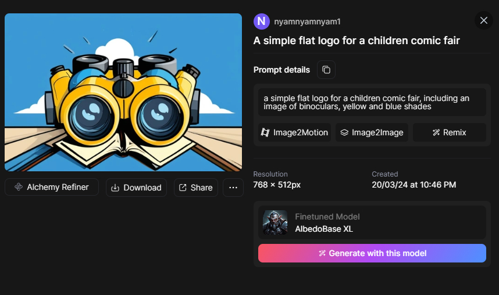Image resolution: width=499 pixels, height=295 pixels.
Task: Click the prompt description text box
Action: pyautogui.click(x=372, y=102)
